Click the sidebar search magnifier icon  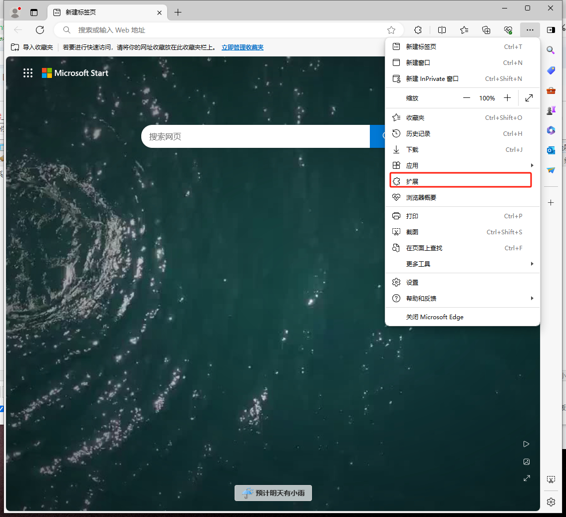coord(551,50)
